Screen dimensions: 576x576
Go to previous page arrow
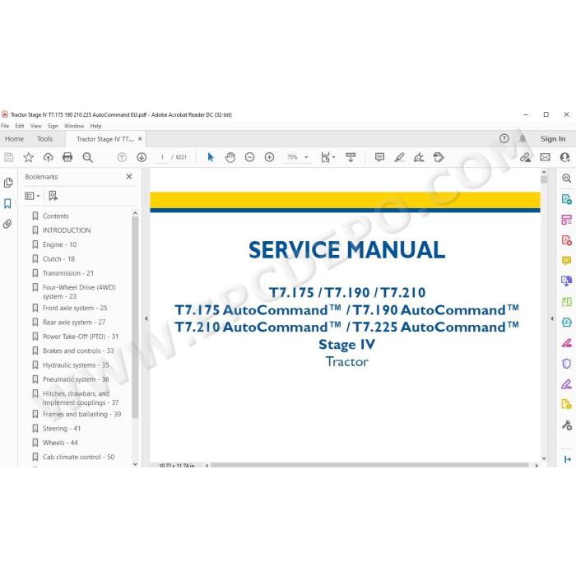(x=122, y=158)
